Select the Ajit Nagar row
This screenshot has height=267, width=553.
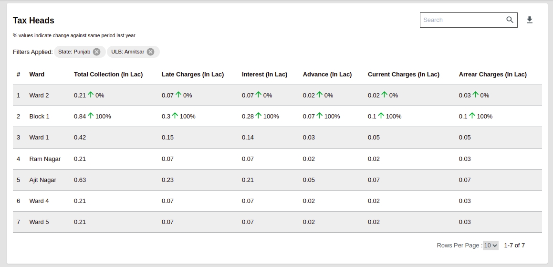coord(42,180)
